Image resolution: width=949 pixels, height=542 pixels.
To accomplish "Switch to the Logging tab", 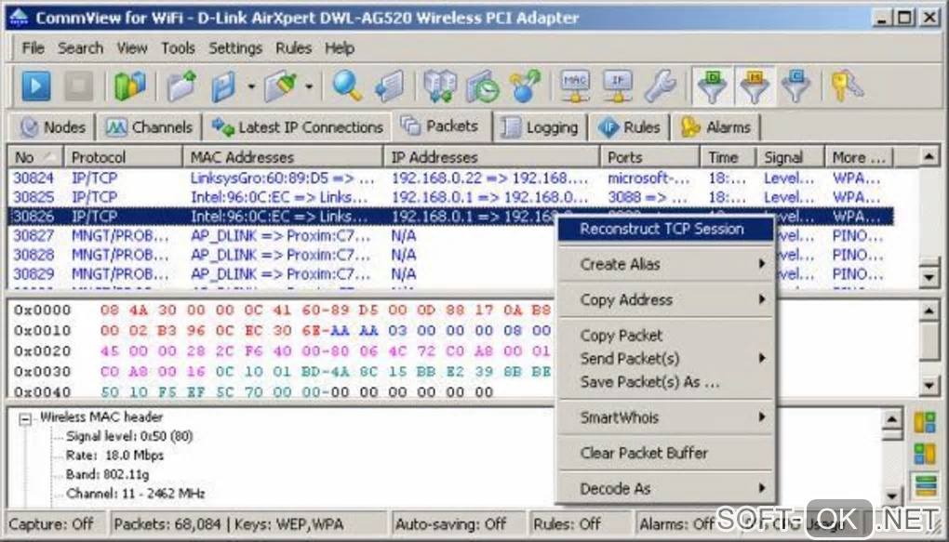I will [540, 127].
